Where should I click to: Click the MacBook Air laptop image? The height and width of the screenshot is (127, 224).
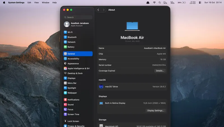coord(132,26)
